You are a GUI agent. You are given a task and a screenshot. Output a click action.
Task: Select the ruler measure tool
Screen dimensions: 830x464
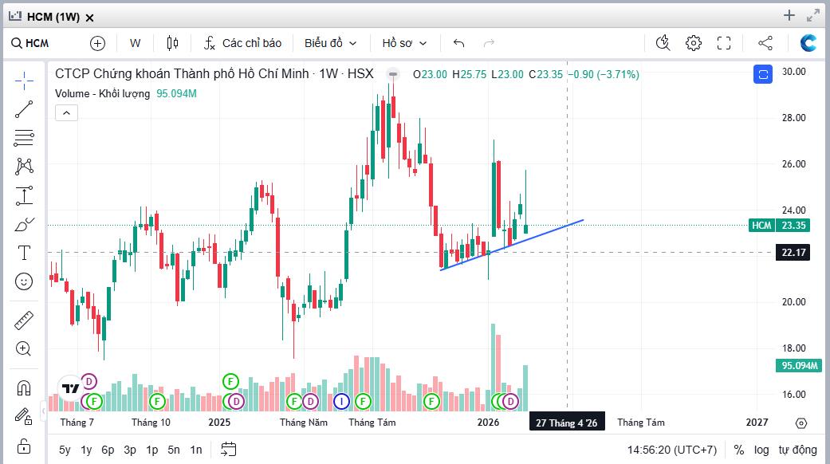tap(24, 320)
